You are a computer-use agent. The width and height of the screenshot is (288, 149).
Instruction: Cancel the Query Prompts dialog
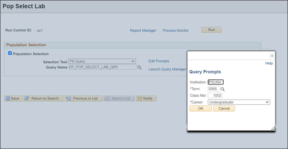point(224,108)
